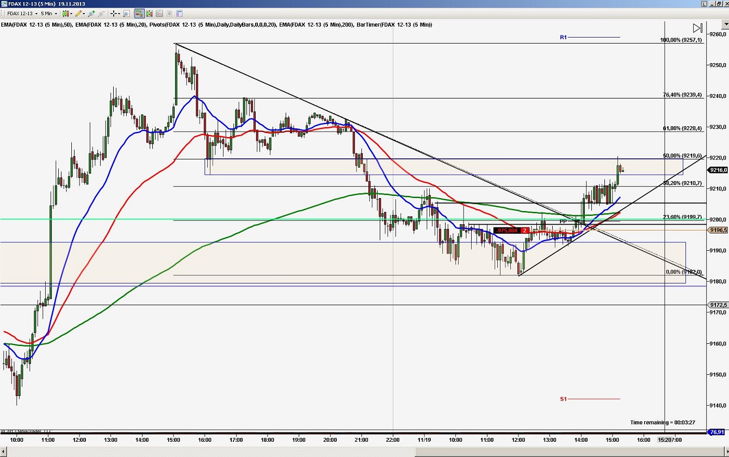Click the gray pushpin unlink icon
729x457 pixels.
click(101, 14)
